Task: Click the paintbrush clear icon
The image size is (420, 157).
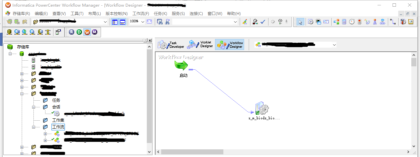Action: pos(245,22)
